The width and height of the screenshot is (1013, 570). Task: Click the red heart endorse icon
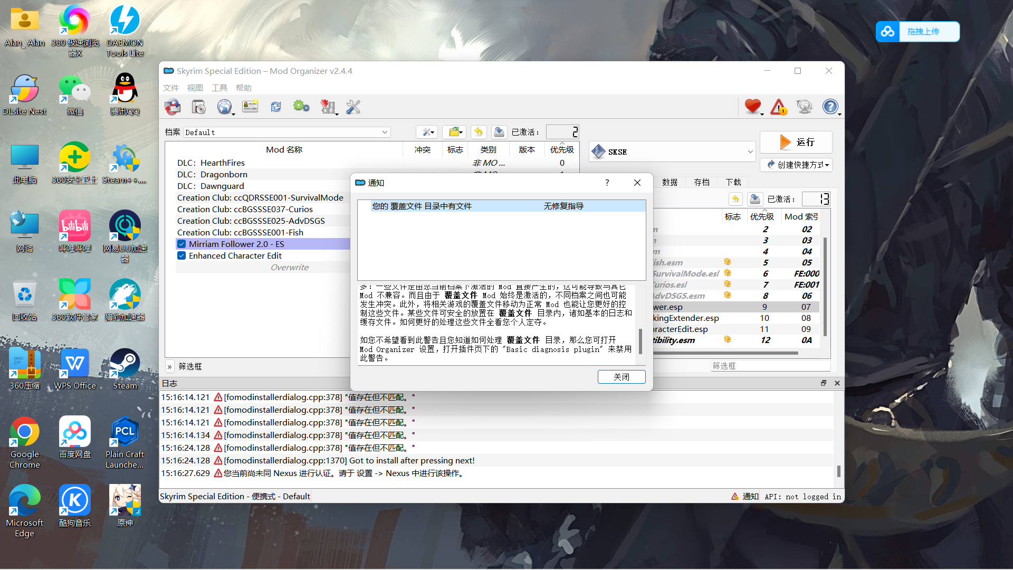tap(753, 107)
